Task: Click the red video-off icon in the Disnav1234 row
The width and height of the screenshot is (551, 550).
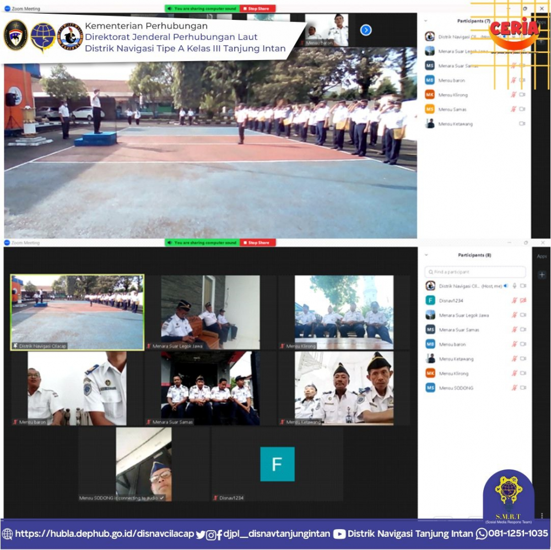Action: [523, 300]
